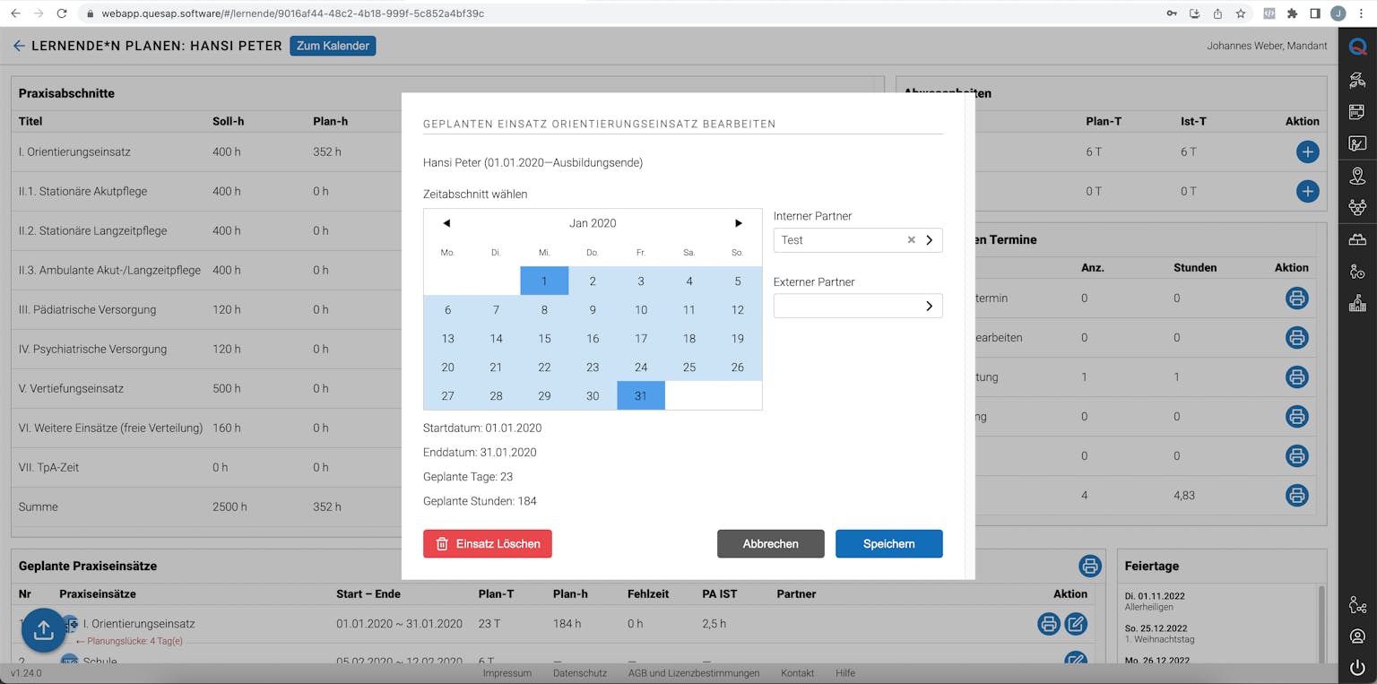Go to next month with the right arrow
The width and height of the screenshot is (1377, 684).
[x=738, y=222]
